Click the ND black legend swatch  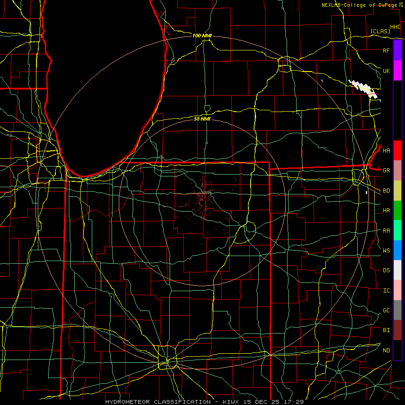tap(397, 350)
